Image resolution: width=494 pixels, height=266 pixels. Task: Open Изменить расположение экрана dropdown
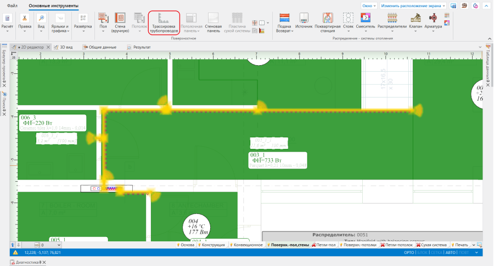tap(413, 5)
